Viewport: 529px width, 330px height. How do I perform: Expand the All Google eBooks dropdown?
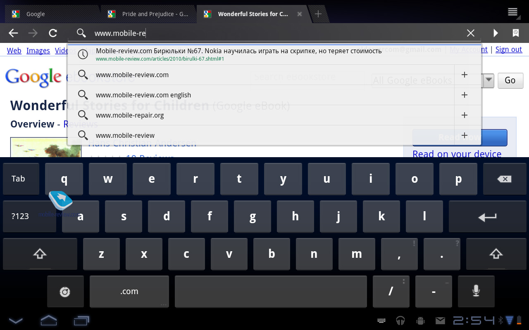tap(432, 80)
